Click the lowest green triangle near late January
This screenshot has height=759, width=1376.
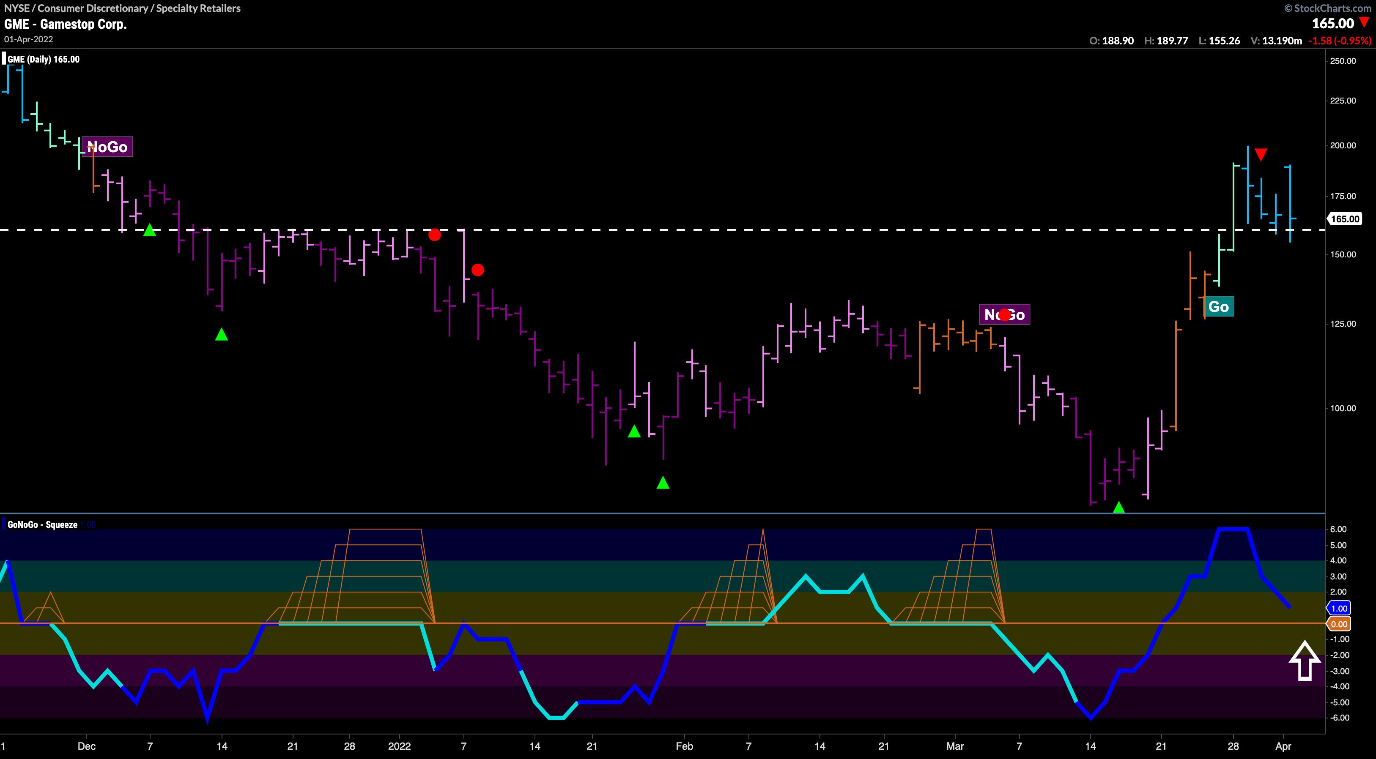pyautogui.click(x=662, y=483)
